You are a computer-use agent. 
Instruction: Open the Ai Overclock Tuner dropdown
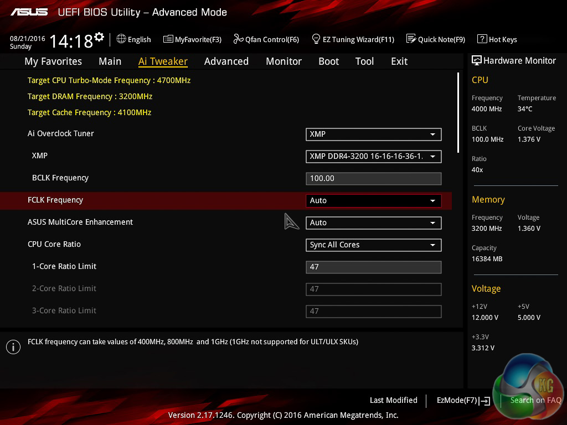tap(374, 134)
